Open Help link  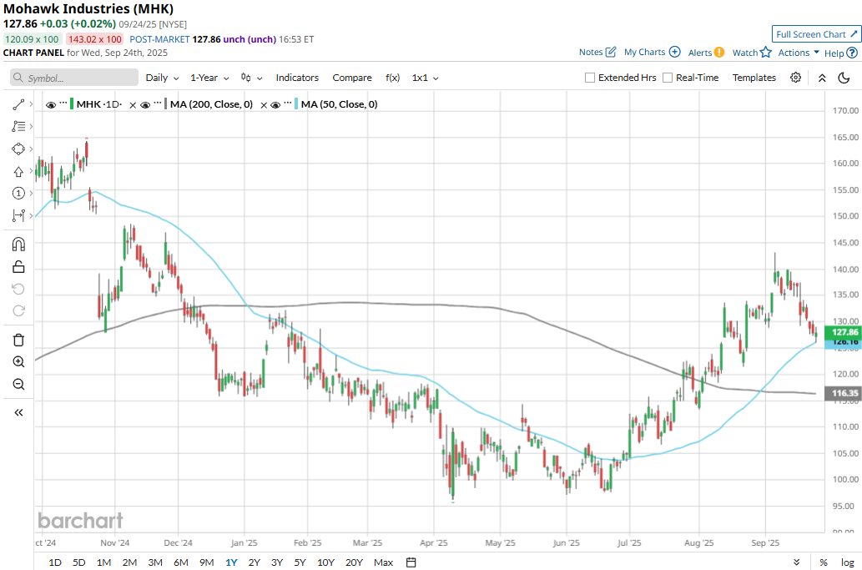(x=840, y=53)
